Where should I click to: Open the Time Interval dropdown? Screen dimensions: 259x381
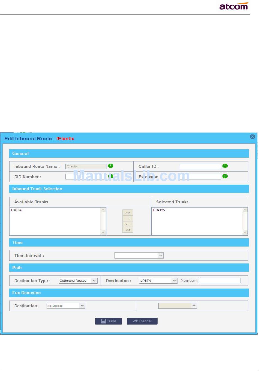(139, 256)
